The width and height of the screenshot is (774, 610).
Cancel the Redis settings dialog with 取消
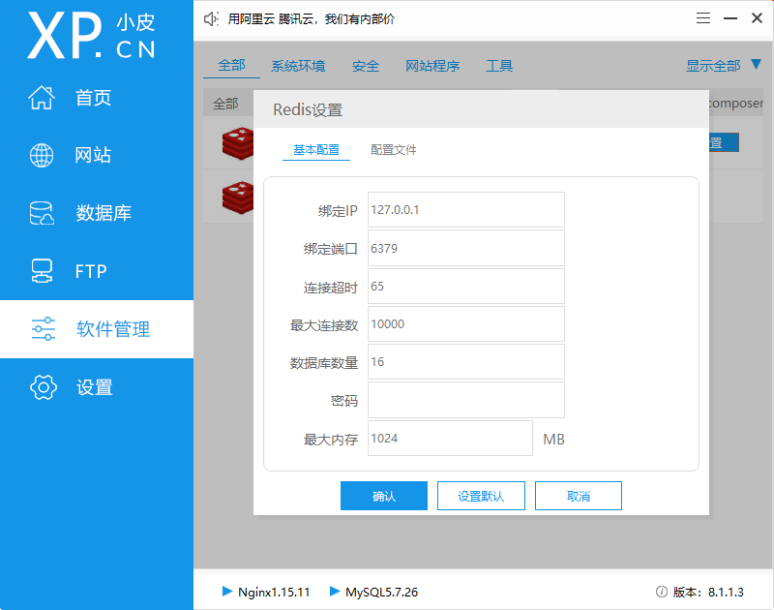coord(579,496)
